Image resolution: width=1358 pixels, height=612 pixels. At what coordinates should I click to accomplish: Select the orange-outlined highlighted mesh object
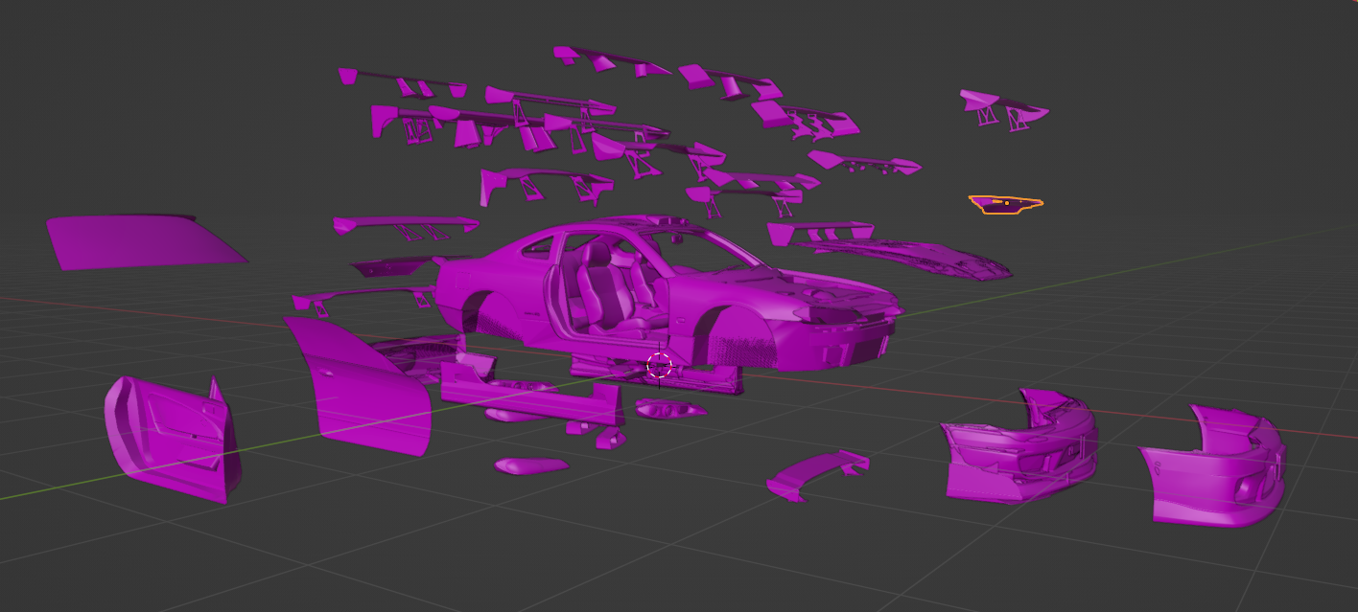(x=1004, y=204)
